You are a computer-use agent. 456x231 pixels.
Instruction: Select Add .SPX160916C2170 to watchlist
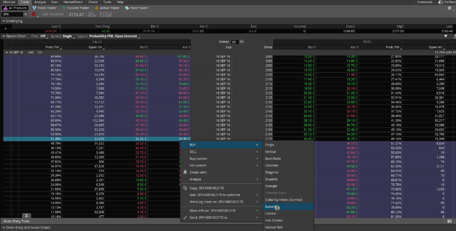[x=222, y=195]
